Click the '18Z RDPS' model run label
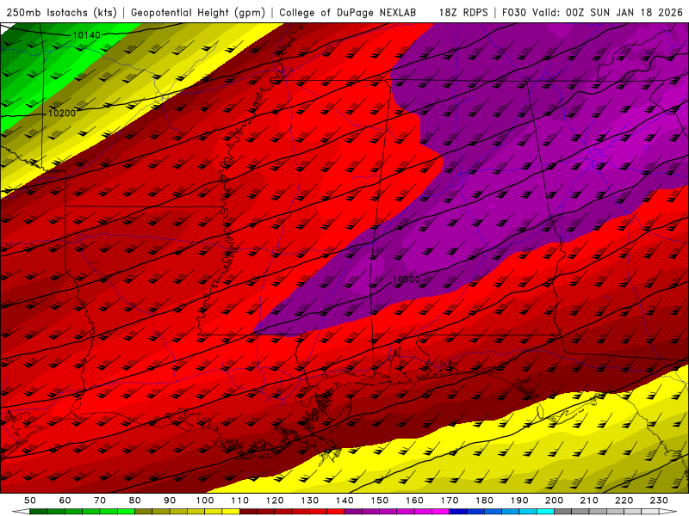This screenshot has height=516, width=689. 463,13
